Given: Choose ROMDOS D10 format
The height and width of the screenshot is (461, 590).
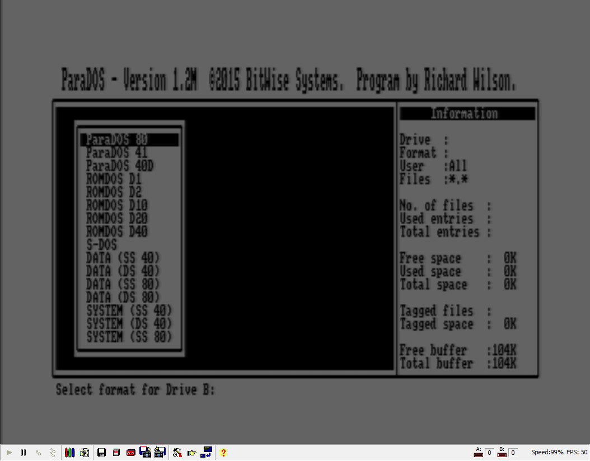Looking at the screenshot, I should click(116, 205).
